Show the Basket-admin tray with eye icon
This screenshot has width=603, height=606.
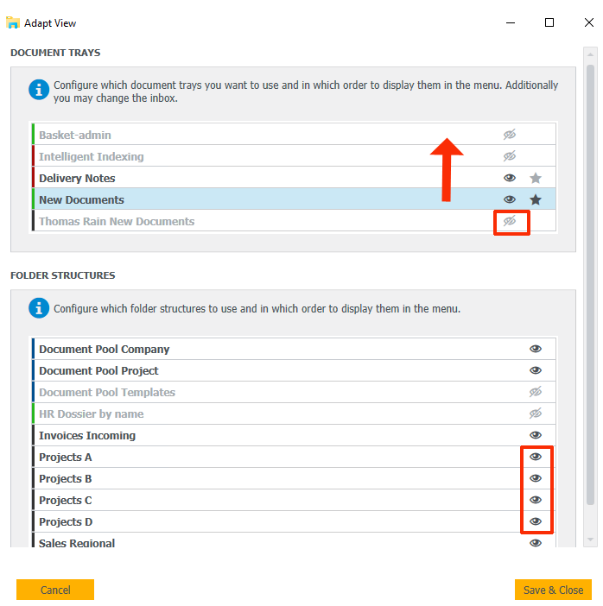[510, 135]
